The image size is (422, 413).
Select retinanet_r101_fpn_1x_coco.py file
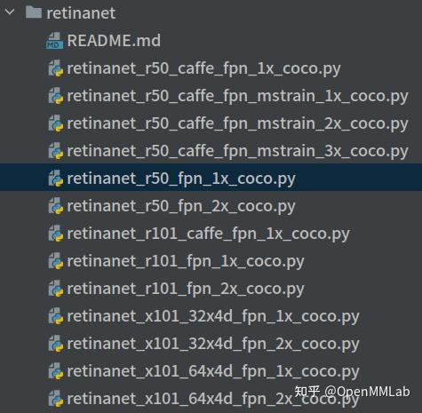click(186, 262)
